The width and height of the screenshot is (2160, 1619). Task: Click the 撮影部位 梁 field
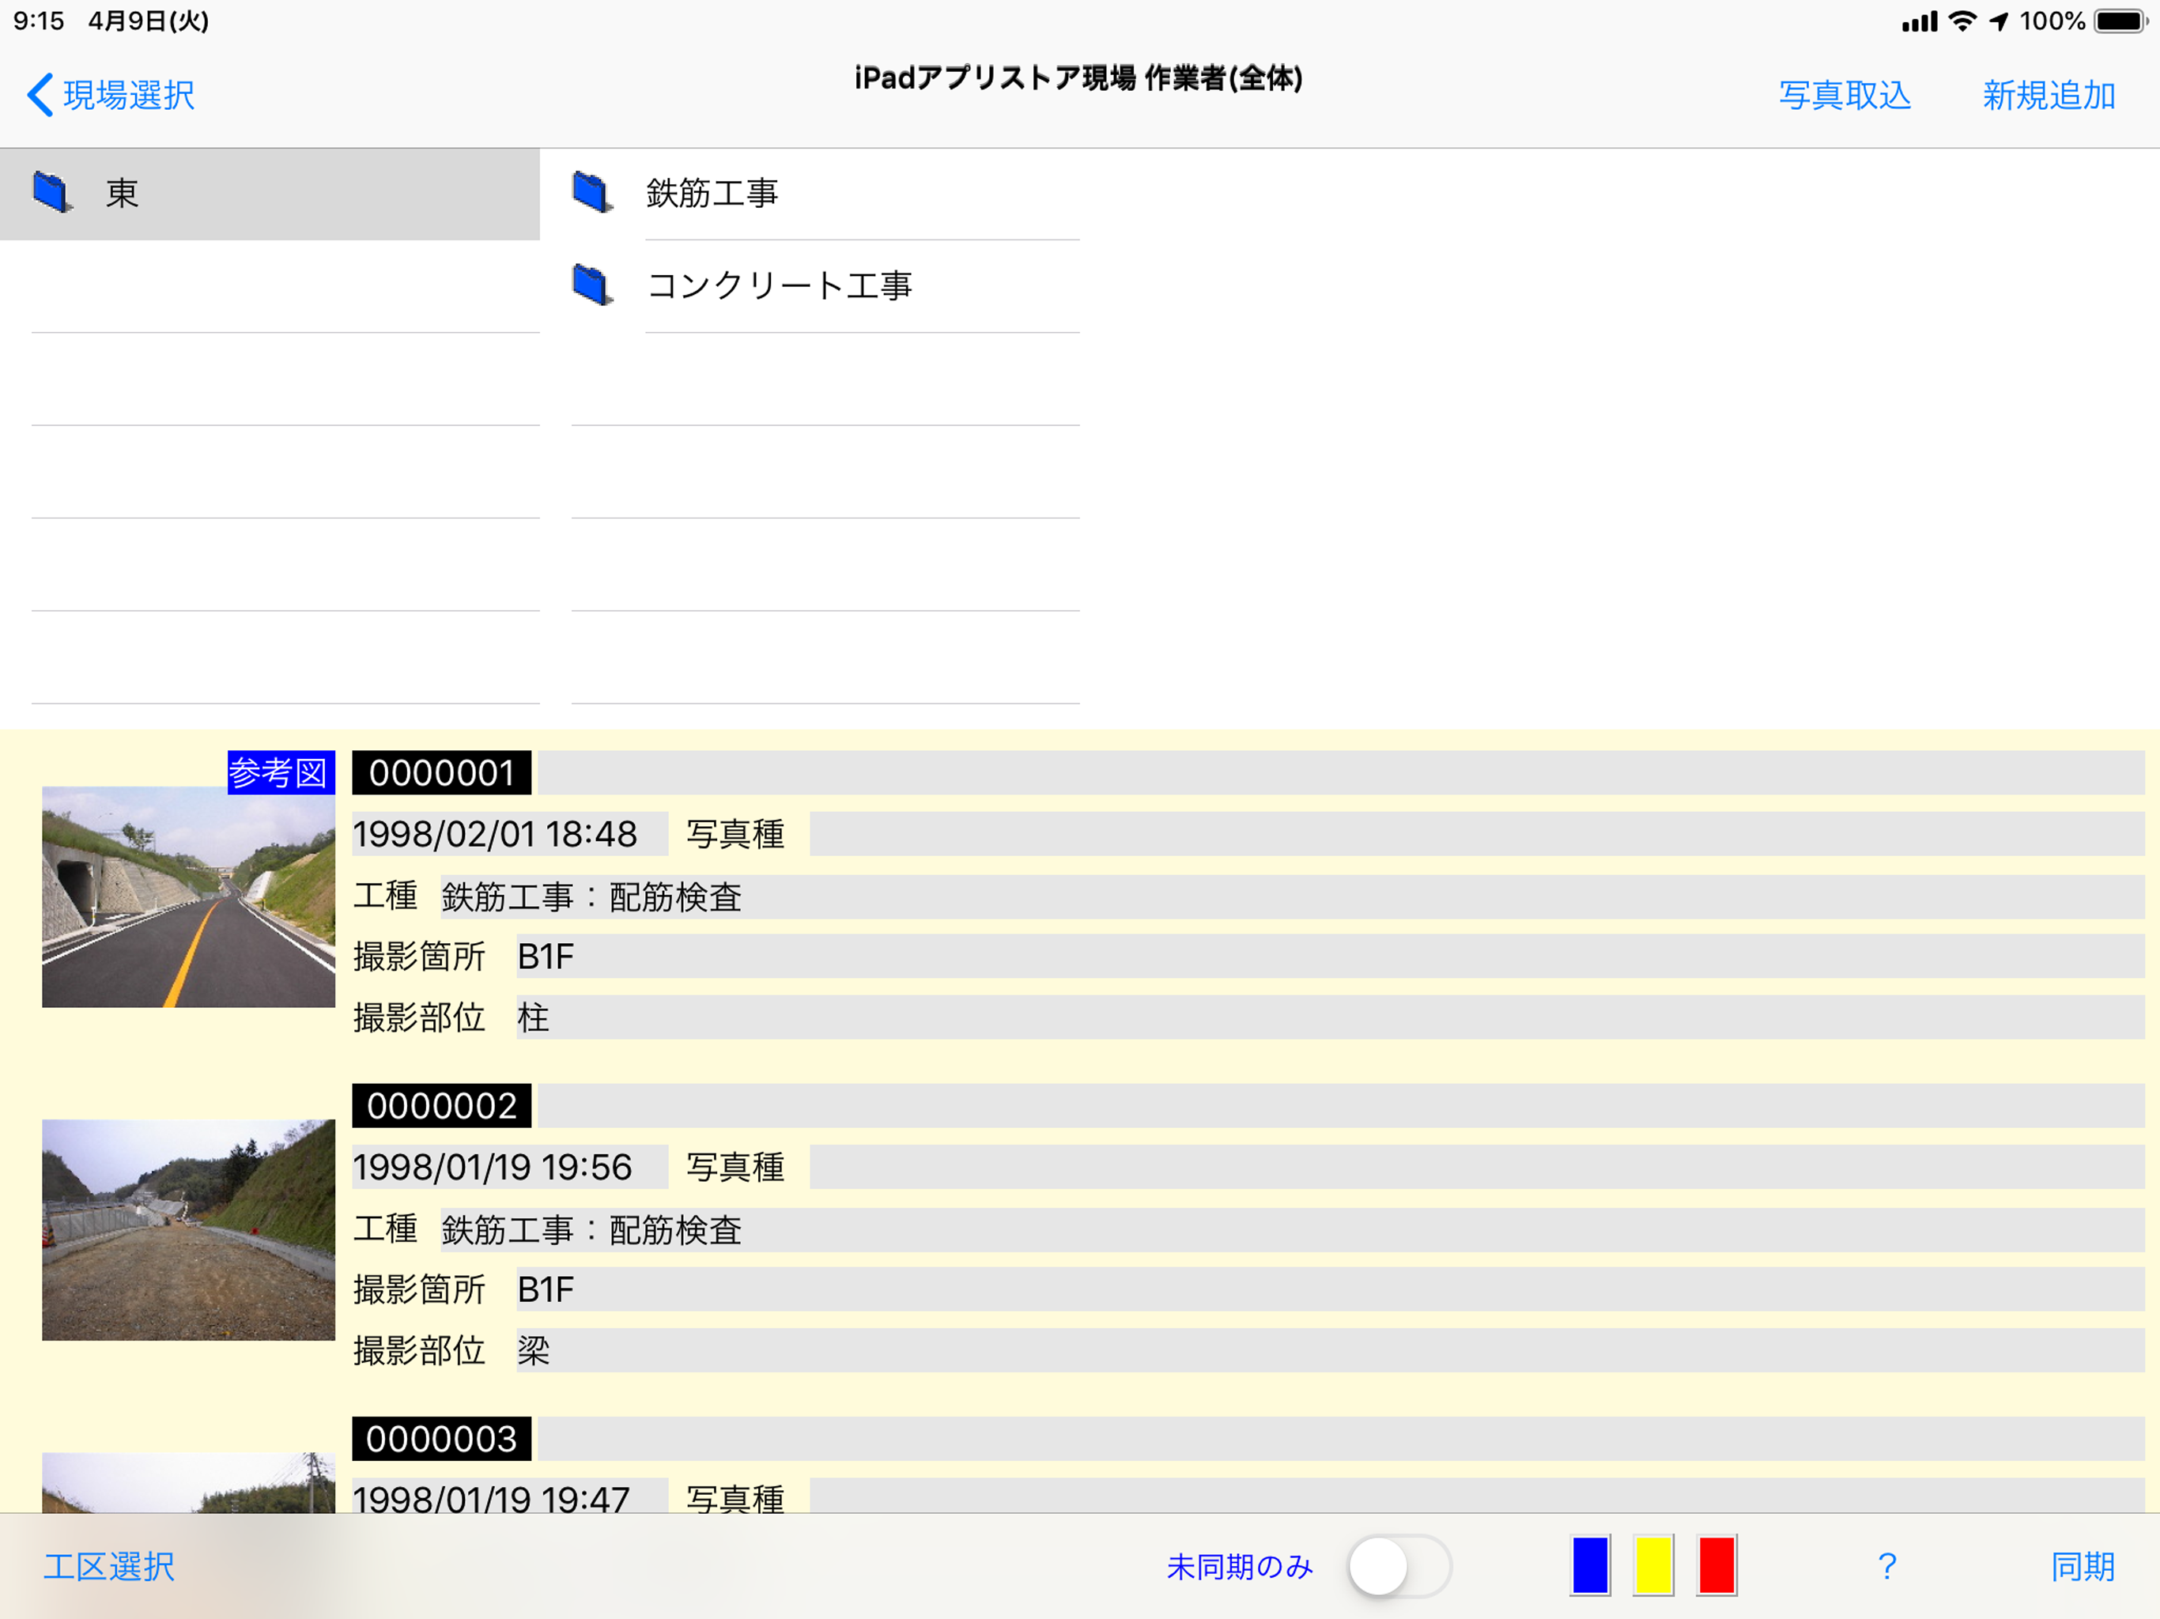[1330, 1350]
